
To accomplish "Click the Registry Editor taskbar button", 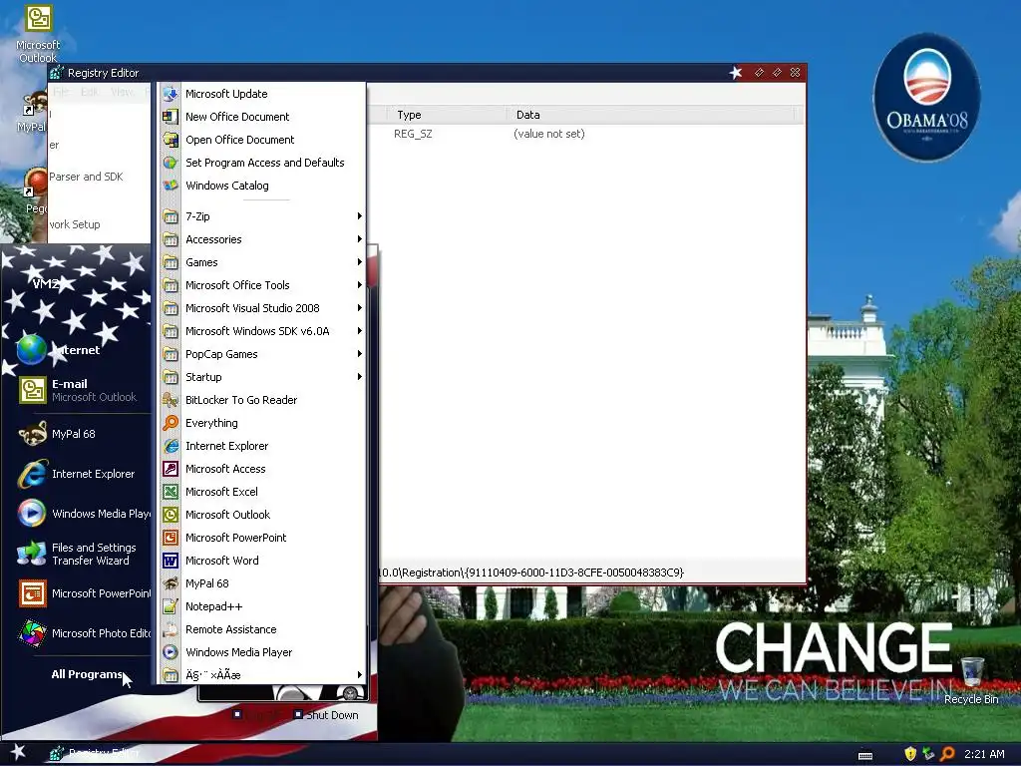I will 96,753.
